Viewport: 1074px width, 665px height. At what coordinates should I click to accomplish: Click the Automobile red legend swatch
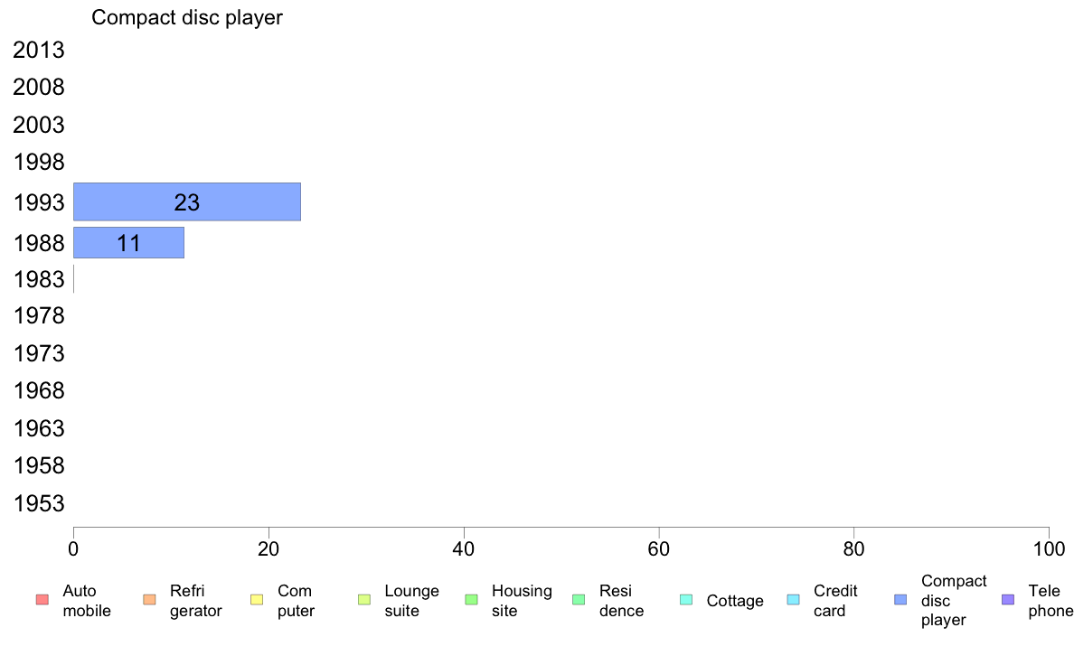point(42,600)
